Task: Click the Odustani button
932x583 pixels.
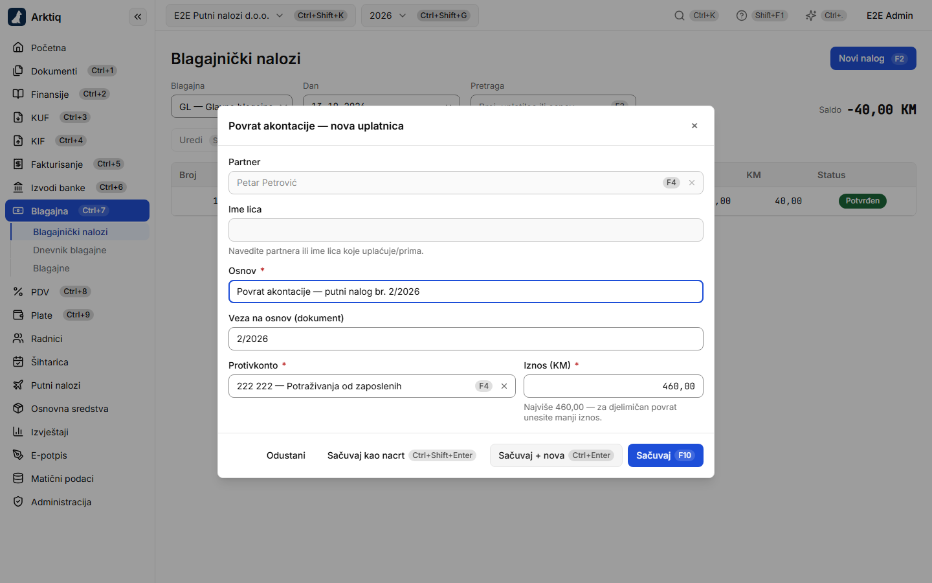Action: (x=286, y=455)
